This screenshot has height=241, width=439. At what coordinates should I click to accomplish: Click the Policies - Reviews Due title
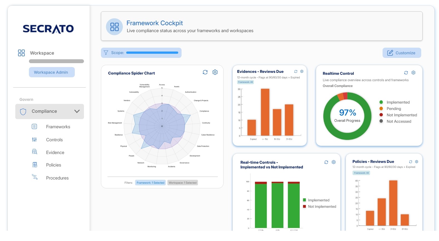373,161
